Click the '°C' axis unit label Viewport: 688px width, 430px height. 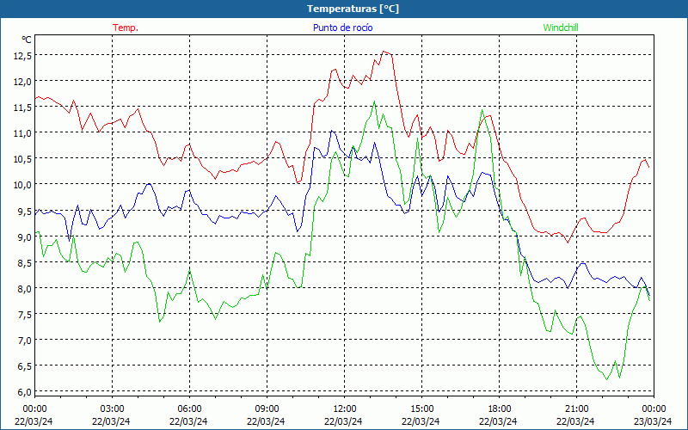(27, 40)
